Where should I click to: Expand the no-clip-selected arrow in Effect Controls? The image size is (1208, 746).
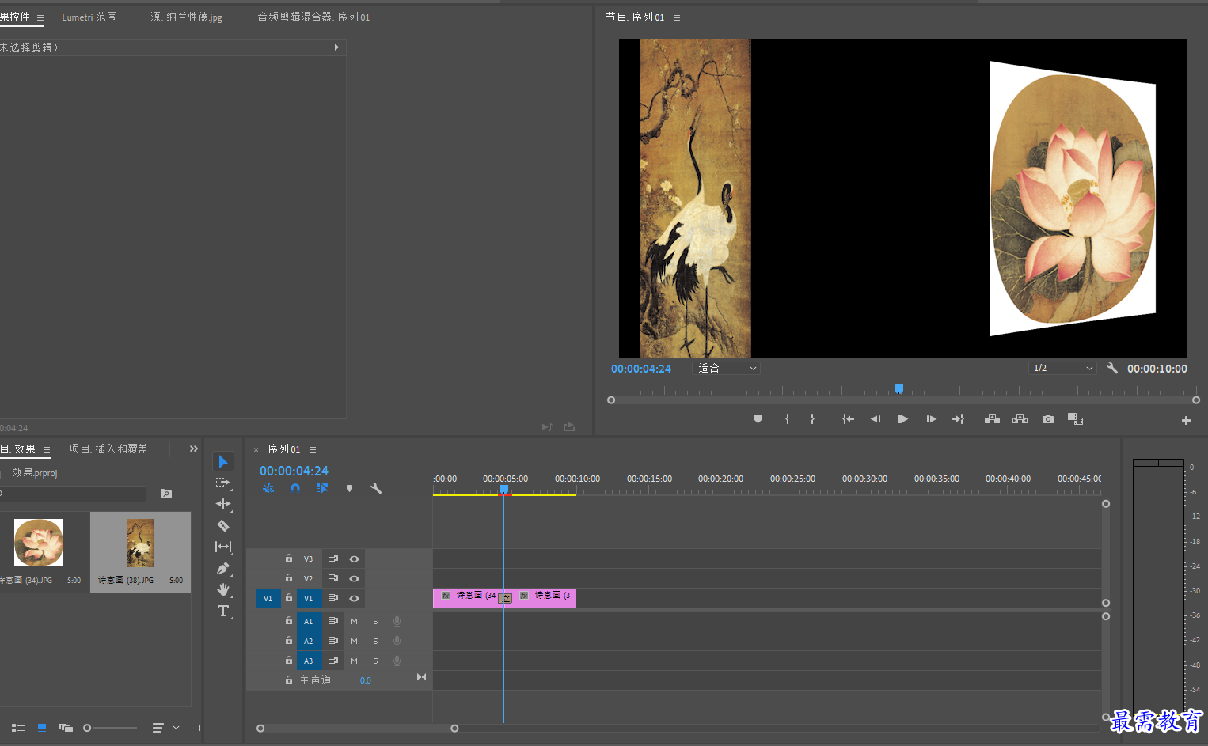tap(336, 47)
